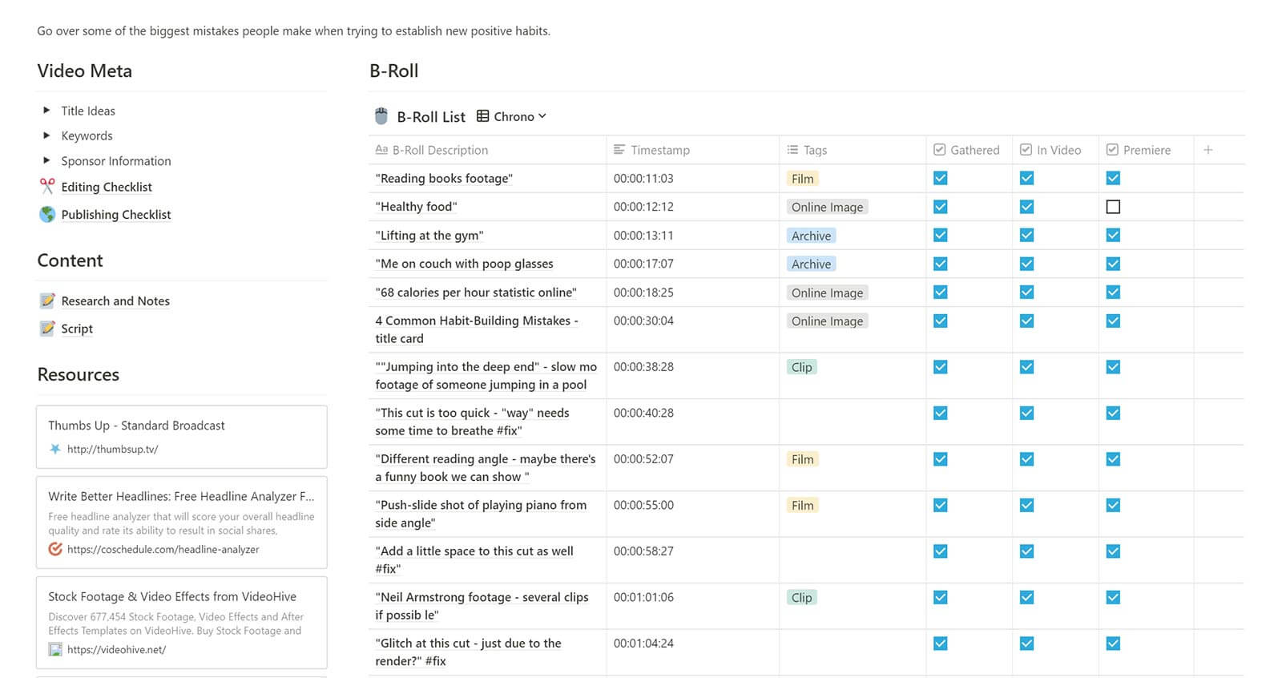Select the 00:00:11:03 timestamp cell

pyautogui.click(x=693, y=179)
